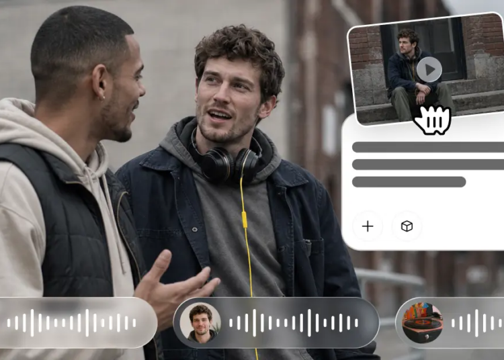The image size is (504, 360).
Task: Select the man's portrait avatar in audio pill
Action: pyautogui.click(x=200, y=323)
